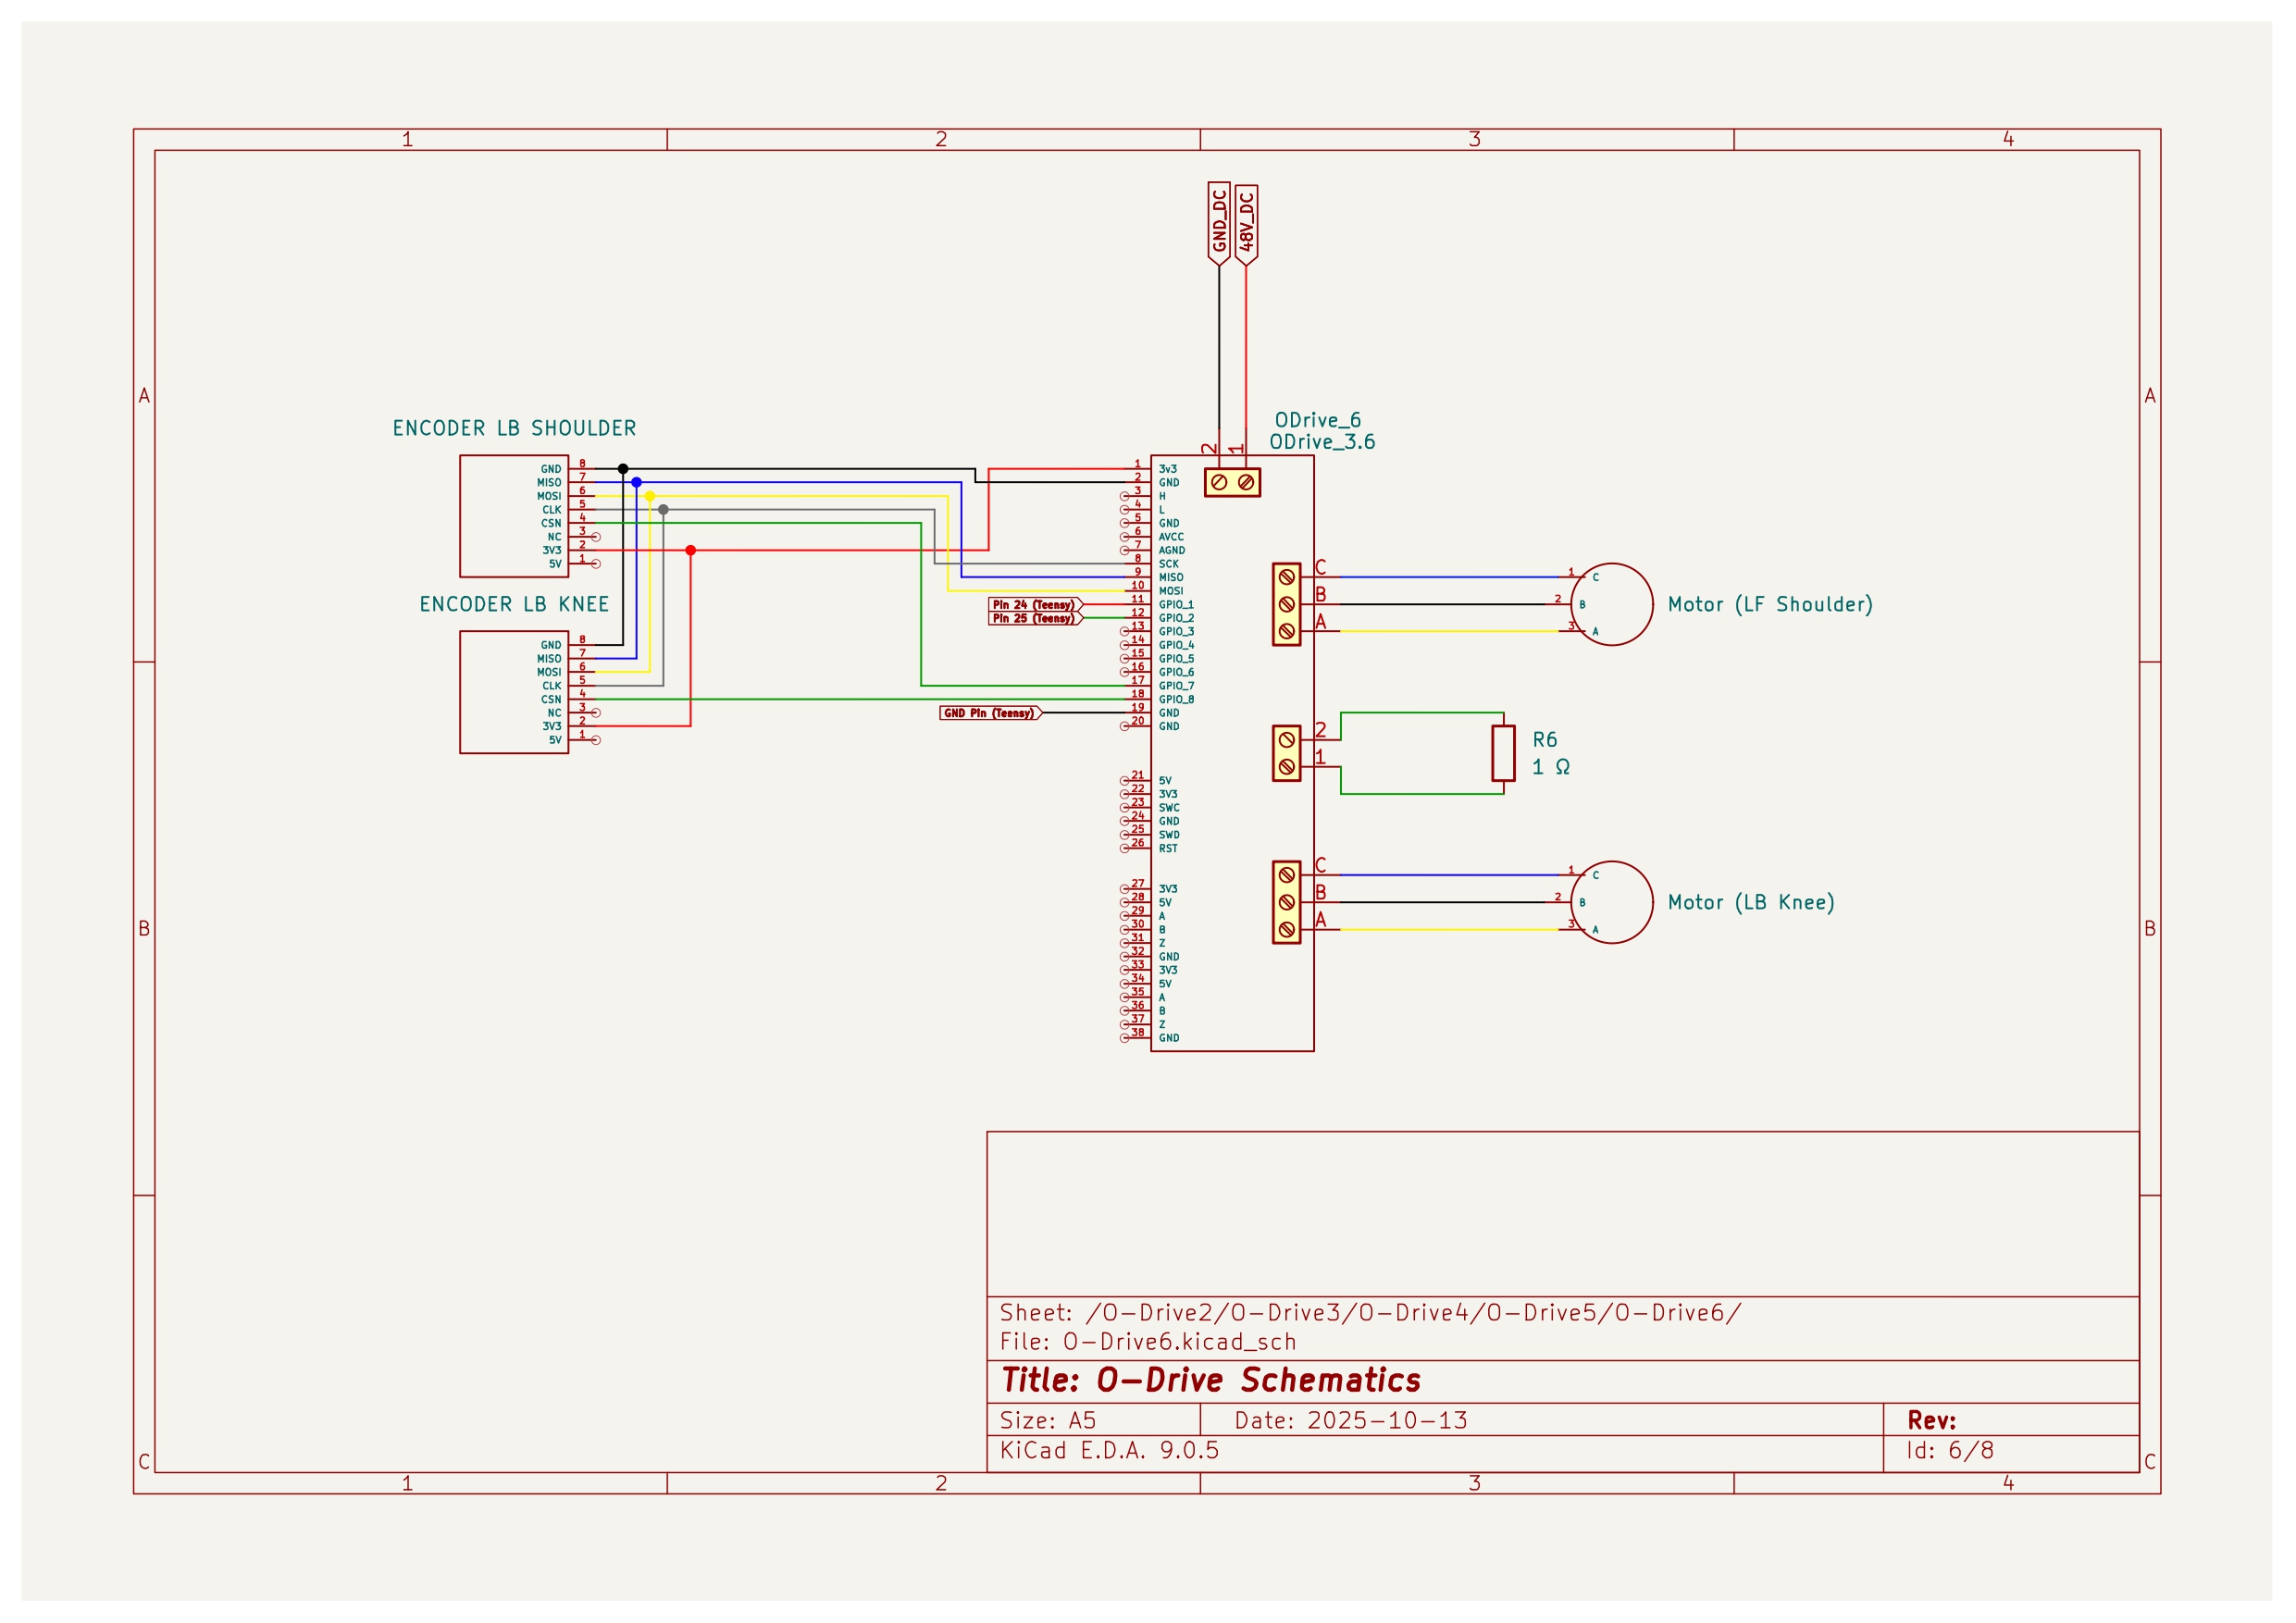
Task: Select the Pin 24 (Teensy) label
Action: pos(1035,605)
